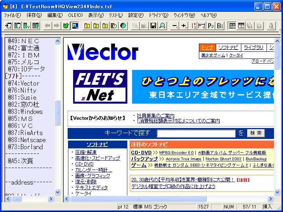This screenshot has height=212, width=283.
Task: Toggle the Q window layout icon
Action: click(232, 26)
